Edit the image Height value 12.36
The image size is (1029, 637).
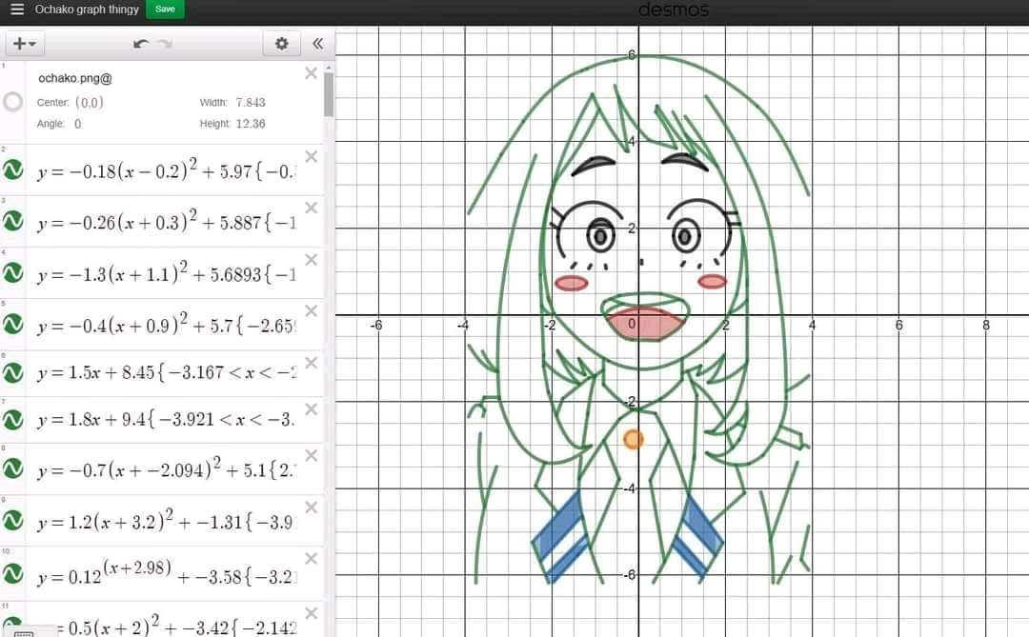pos(250,124)
